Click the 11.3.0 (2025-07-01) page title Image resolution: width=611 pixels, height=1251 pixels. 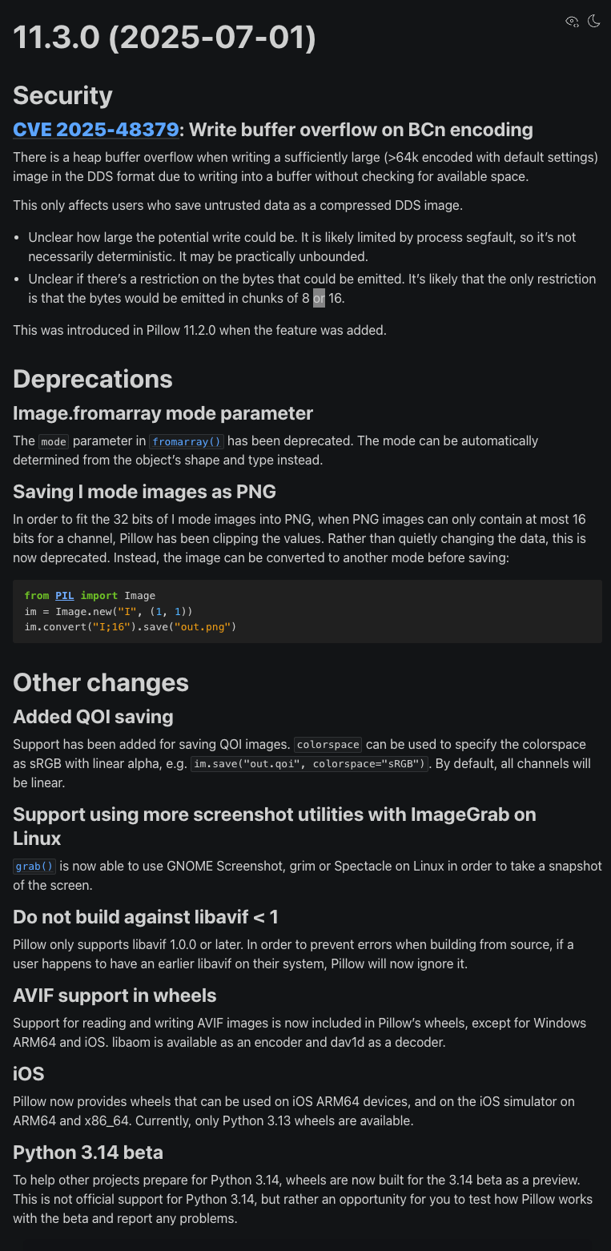click(164, 38)
